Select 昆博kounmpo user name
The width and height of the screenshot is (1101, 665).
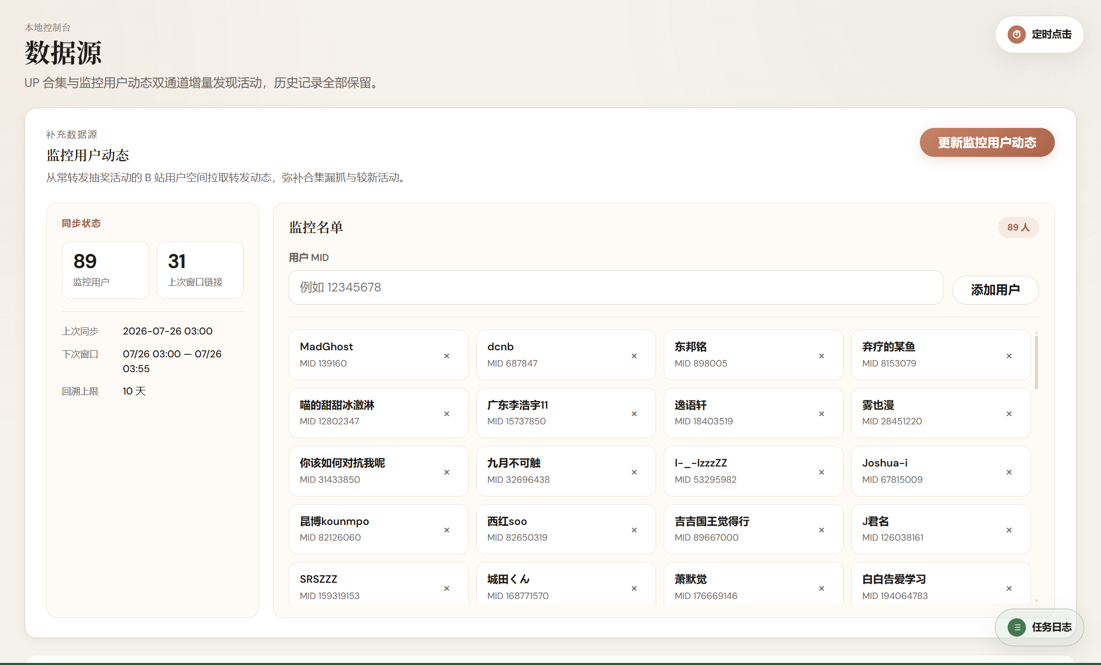(x=334, y=521)
